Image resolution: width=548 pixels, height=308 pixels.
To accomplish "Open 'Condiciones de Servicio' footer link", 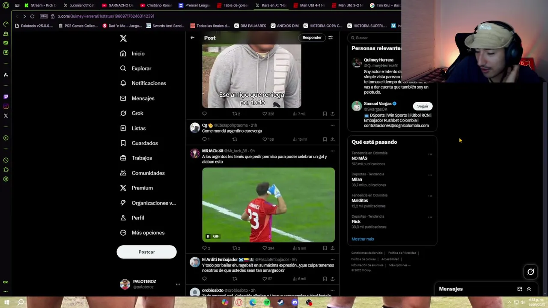I will pos(367,253).
